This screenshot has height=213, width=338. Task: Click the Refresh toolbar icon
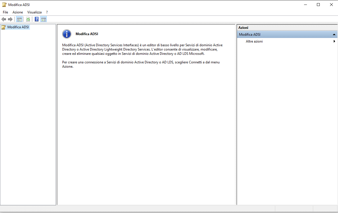click(x=28, y=19)
